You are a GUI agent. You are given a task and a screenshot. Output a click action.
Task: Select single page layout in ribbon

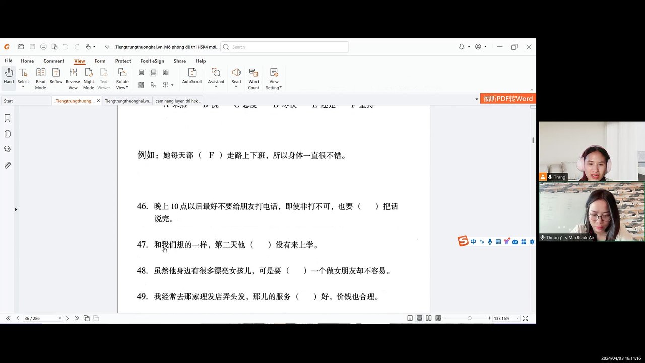(x=141, y=73)
